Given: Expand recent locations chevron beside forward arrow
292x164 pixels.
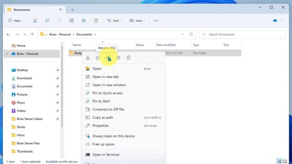Looking at the screenshot, I should point(25,35).
